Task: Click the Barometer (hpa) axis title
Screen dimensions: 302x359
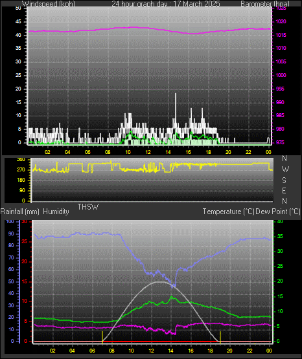Action: [265, 4]
